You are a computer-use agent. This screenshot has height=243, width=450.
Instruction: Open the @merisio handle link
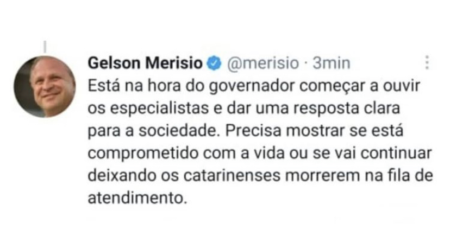click(261, 63)
